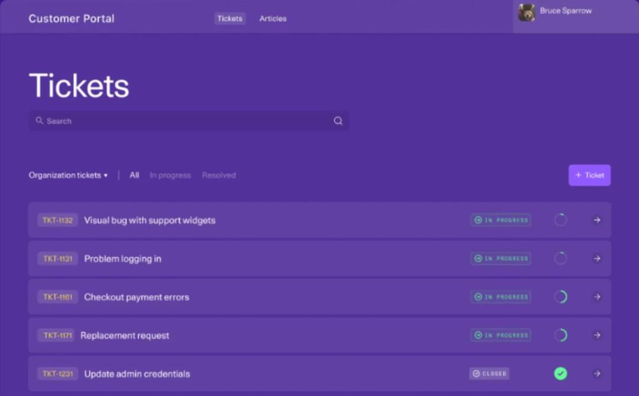Click the Closed badge for Update admin credentials
639x396 pixels.
click(x=489, y=373)
